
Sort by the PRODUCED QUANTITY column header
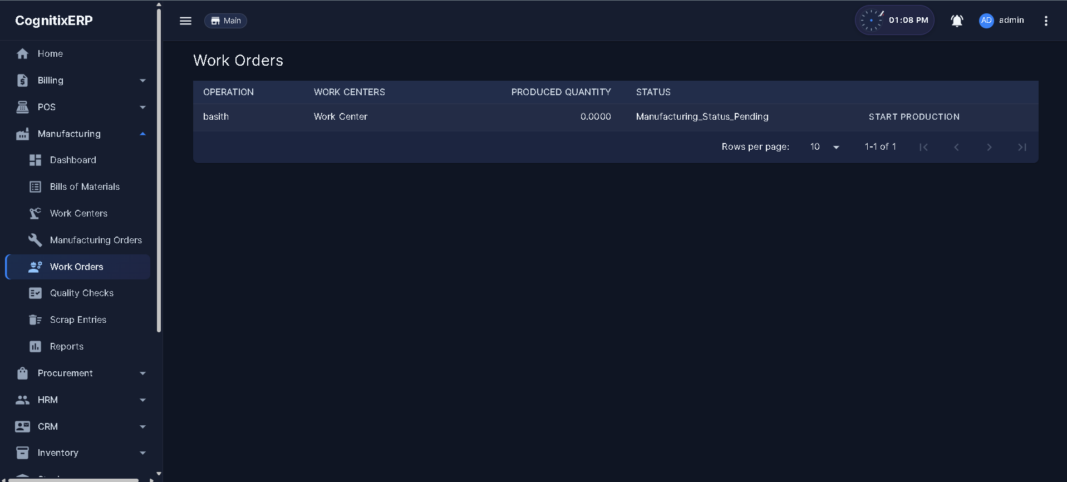pyautogui.click(x=561, y=92)
